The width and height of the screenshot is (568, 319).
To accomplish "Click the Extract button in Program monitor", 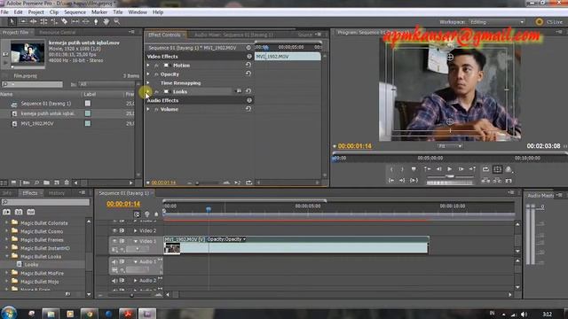I will [497, 180].
